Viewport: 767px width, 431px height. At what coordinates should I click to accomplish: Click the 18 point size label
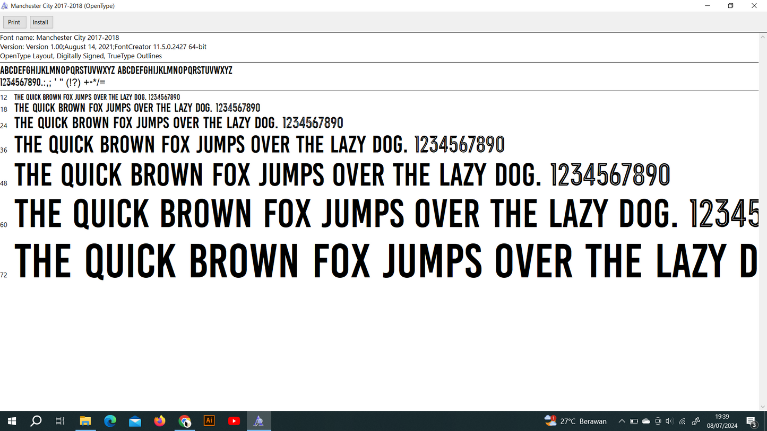pos(4,109)
